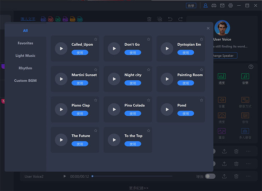Open more options for User Voice2
This screenshot has width=262, height=191.
tap(248, 176)
